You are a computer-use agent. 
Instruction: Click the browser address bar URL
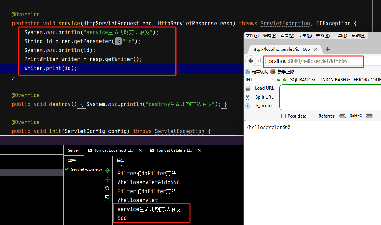(307, 61)
